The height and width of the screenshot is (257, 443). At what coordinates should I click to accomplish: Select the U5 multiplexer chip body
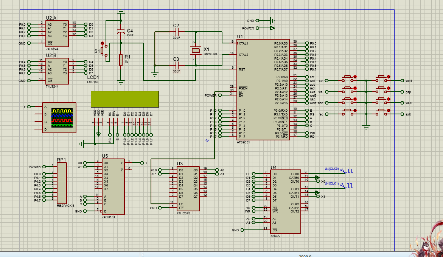pos(113,187)
